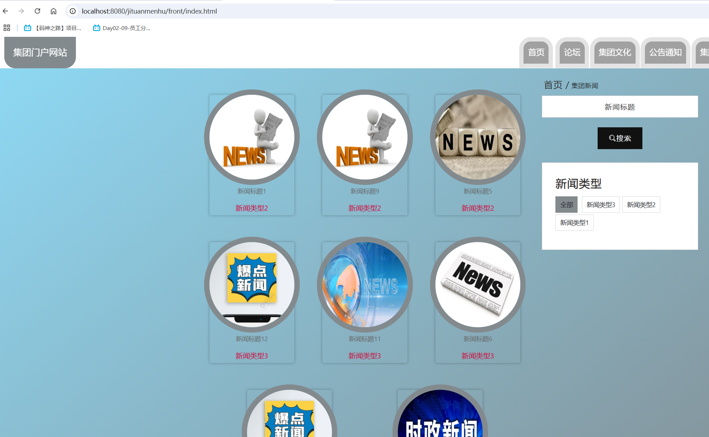Focus the 新闻标题 search input
The width and height of the screenshot is (709, 437).
(620, 107)
